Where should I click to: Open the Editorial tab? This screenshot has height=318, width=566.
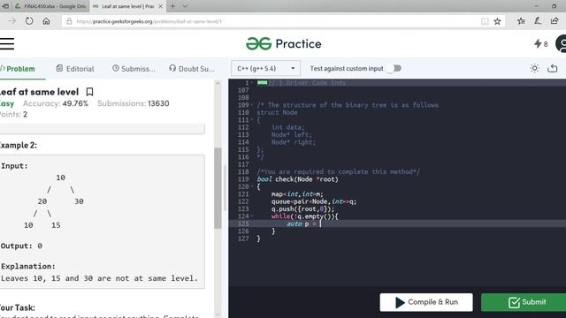[x=75, y=69]
